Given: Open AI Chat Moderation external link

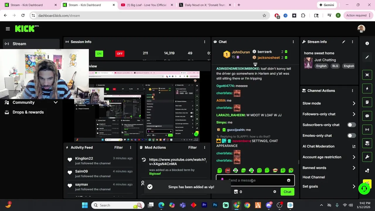Looking at the screenshot, I should click(x=354, y=146).
